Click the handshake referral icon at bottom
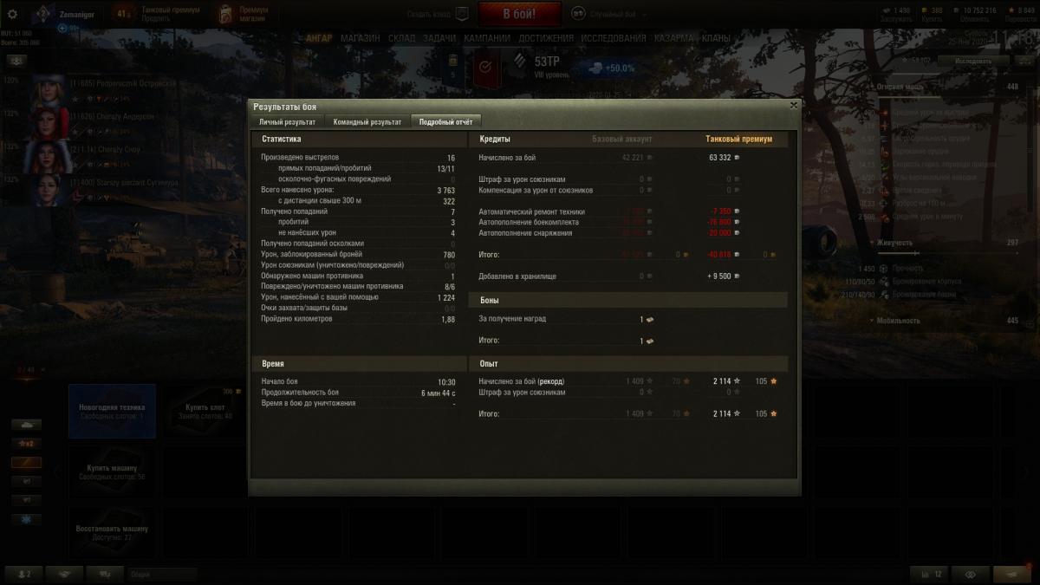Image resolution: width=1040 pixels, height=585 pixels. [x=64, y=574]
